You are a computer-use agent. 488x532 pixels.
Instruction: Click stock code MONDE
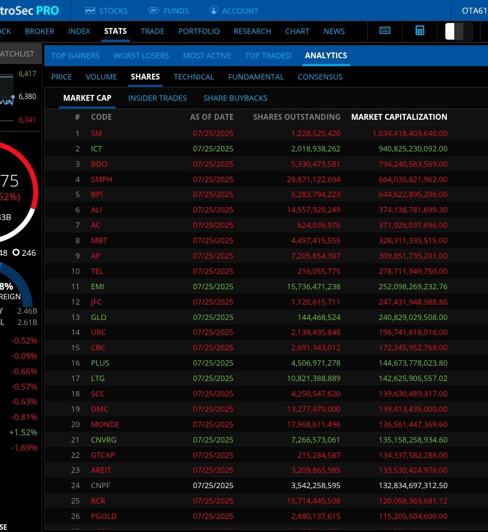pos(105,424)
